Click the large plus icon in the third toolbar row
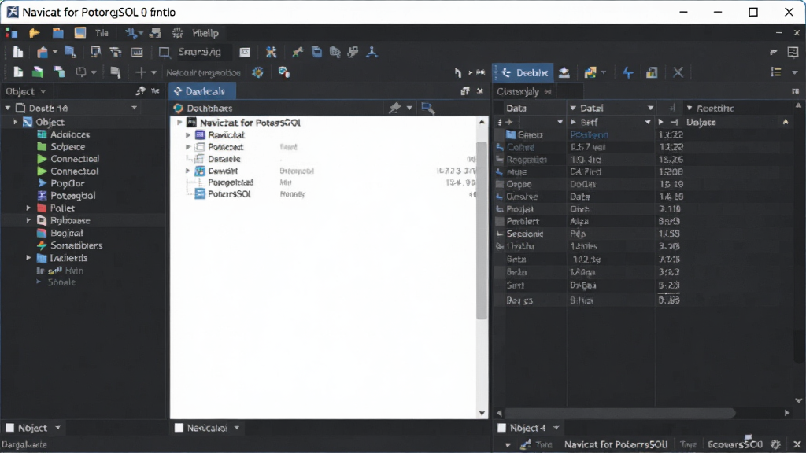806x453 pixels. click(x=140, y=72)
